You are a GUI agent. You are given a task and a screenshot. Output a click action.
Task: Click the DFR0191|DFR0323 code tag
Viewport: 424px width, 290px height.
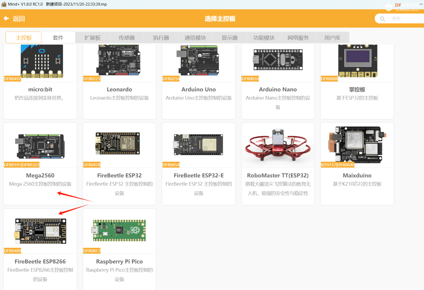pyautogui.click(x=22, y=165)
